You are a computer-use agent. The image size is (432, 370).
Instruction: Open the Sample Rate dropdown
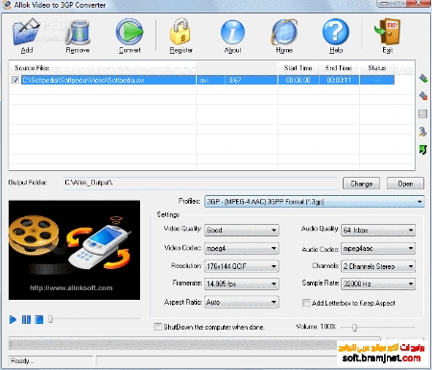[378, 284]
